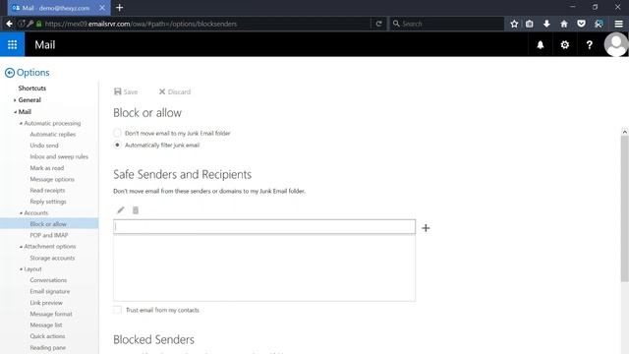
Task: Open Read receipts settings
Action: click(47, 190)
